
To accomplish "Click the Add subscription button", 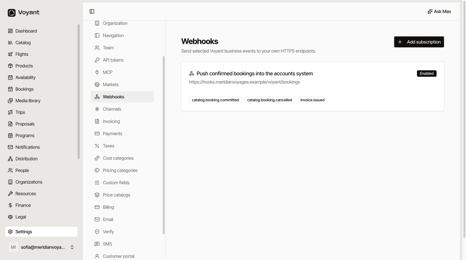I will 419,42.
